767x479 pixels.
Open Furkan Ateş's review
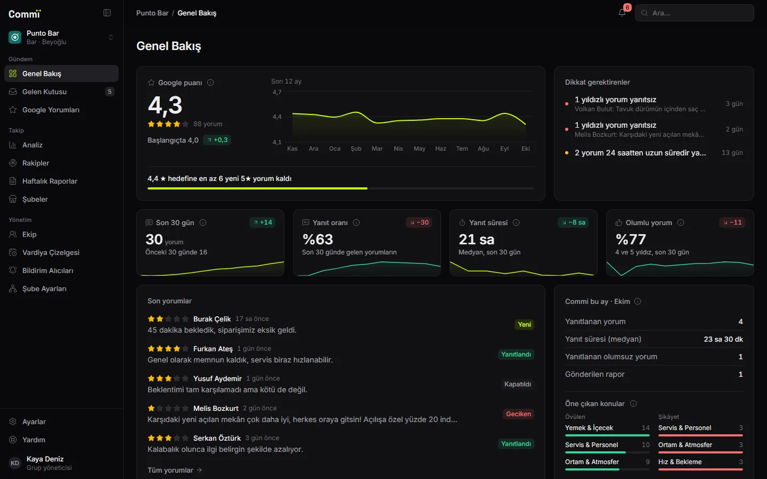point(341,354)
